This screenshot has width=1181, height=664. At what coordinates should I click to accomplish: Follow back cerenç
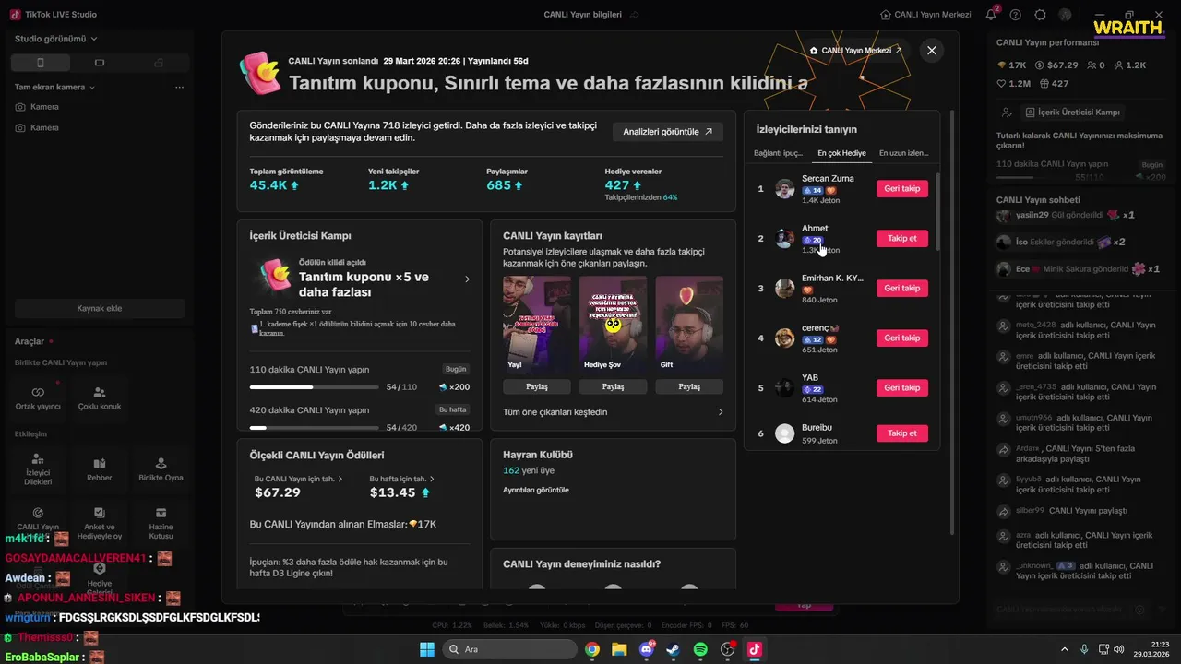click(902, 338)
